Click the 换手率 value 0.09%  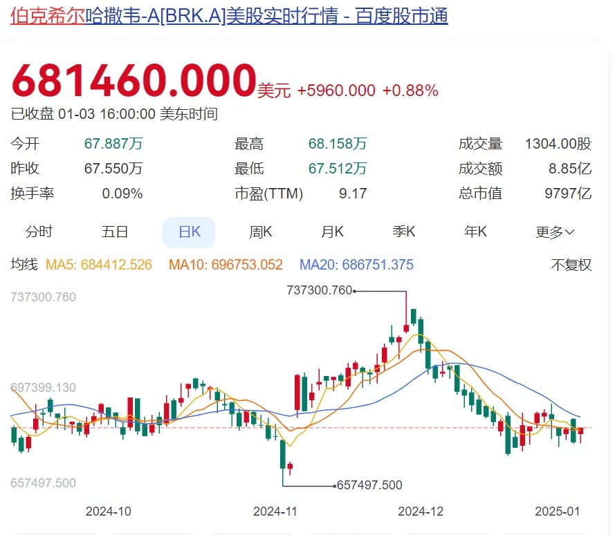pyautogui.click(x=122, y=194)
